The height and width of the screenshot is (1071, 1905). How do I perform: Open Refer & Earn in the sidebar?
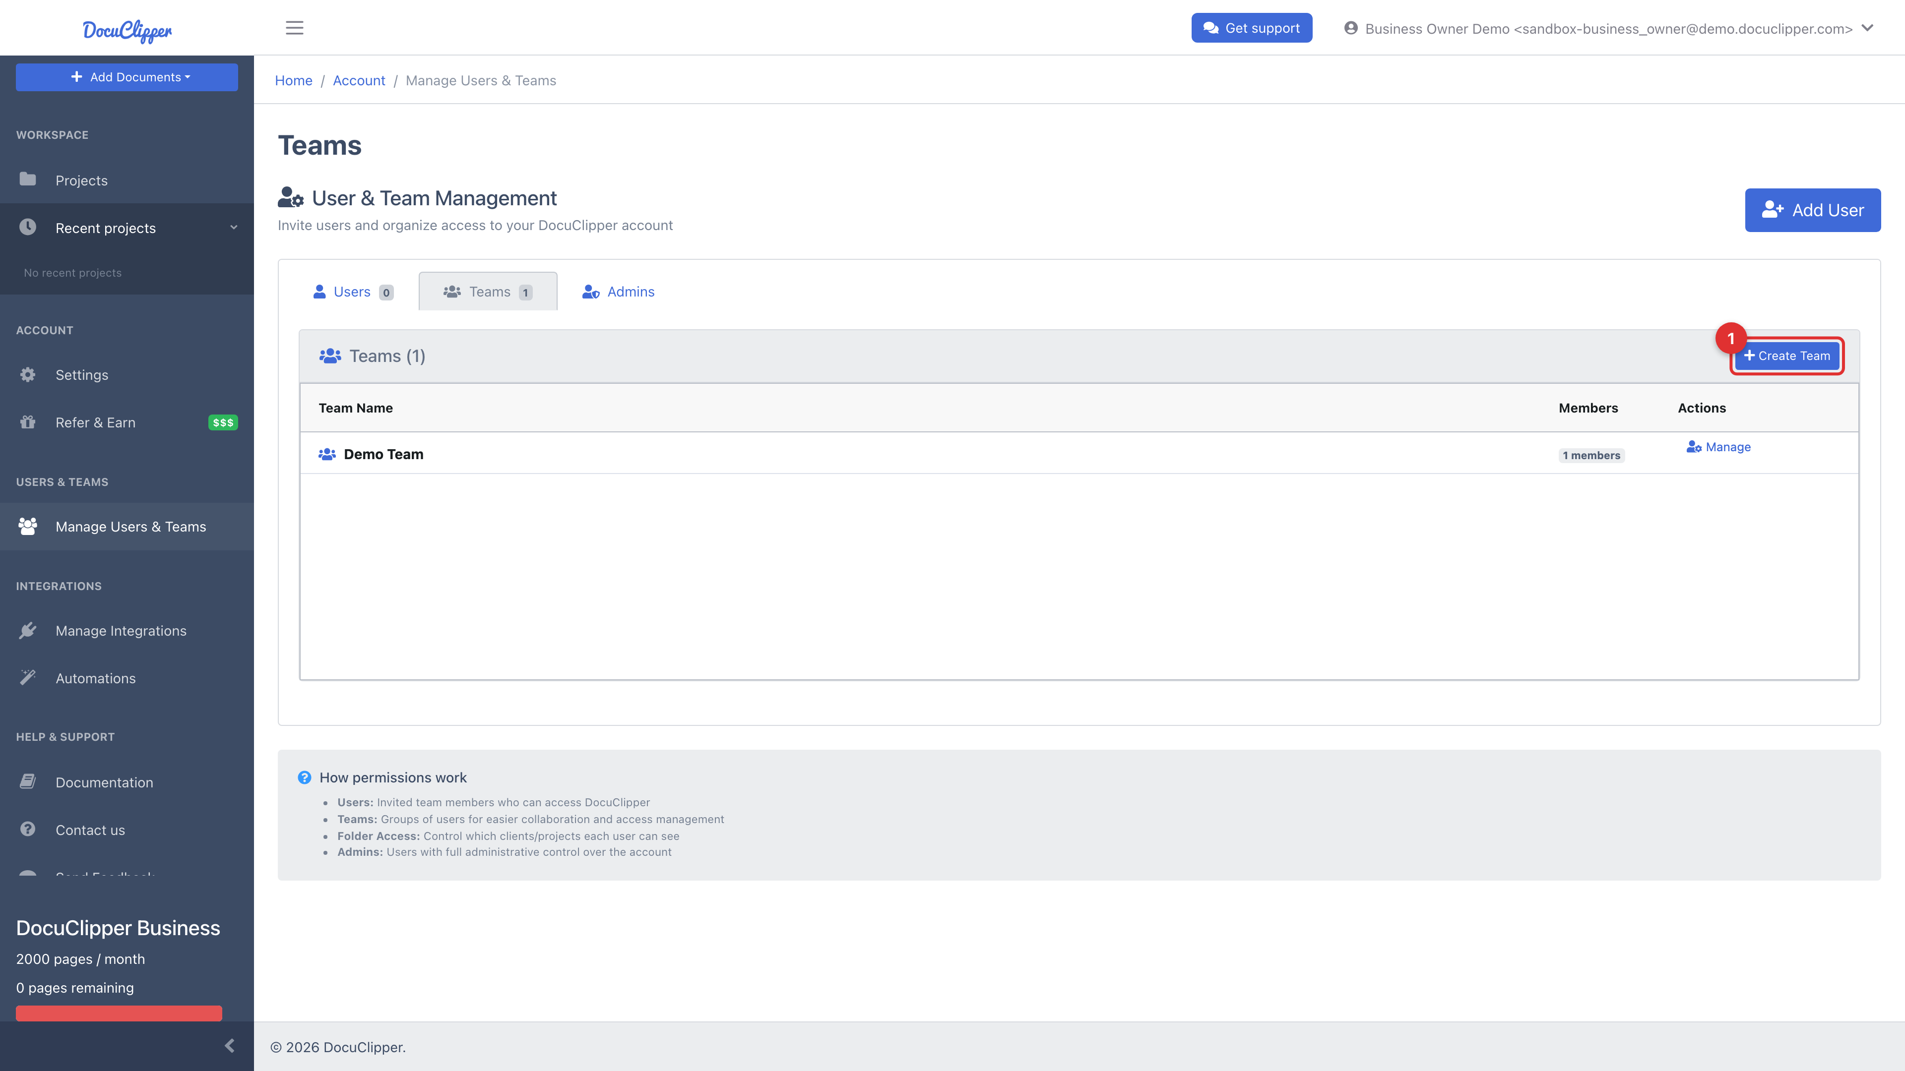point(127,423)
